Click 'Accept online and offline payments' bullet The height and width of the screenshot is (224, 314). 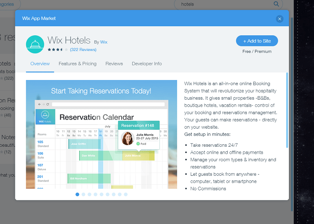226,152
